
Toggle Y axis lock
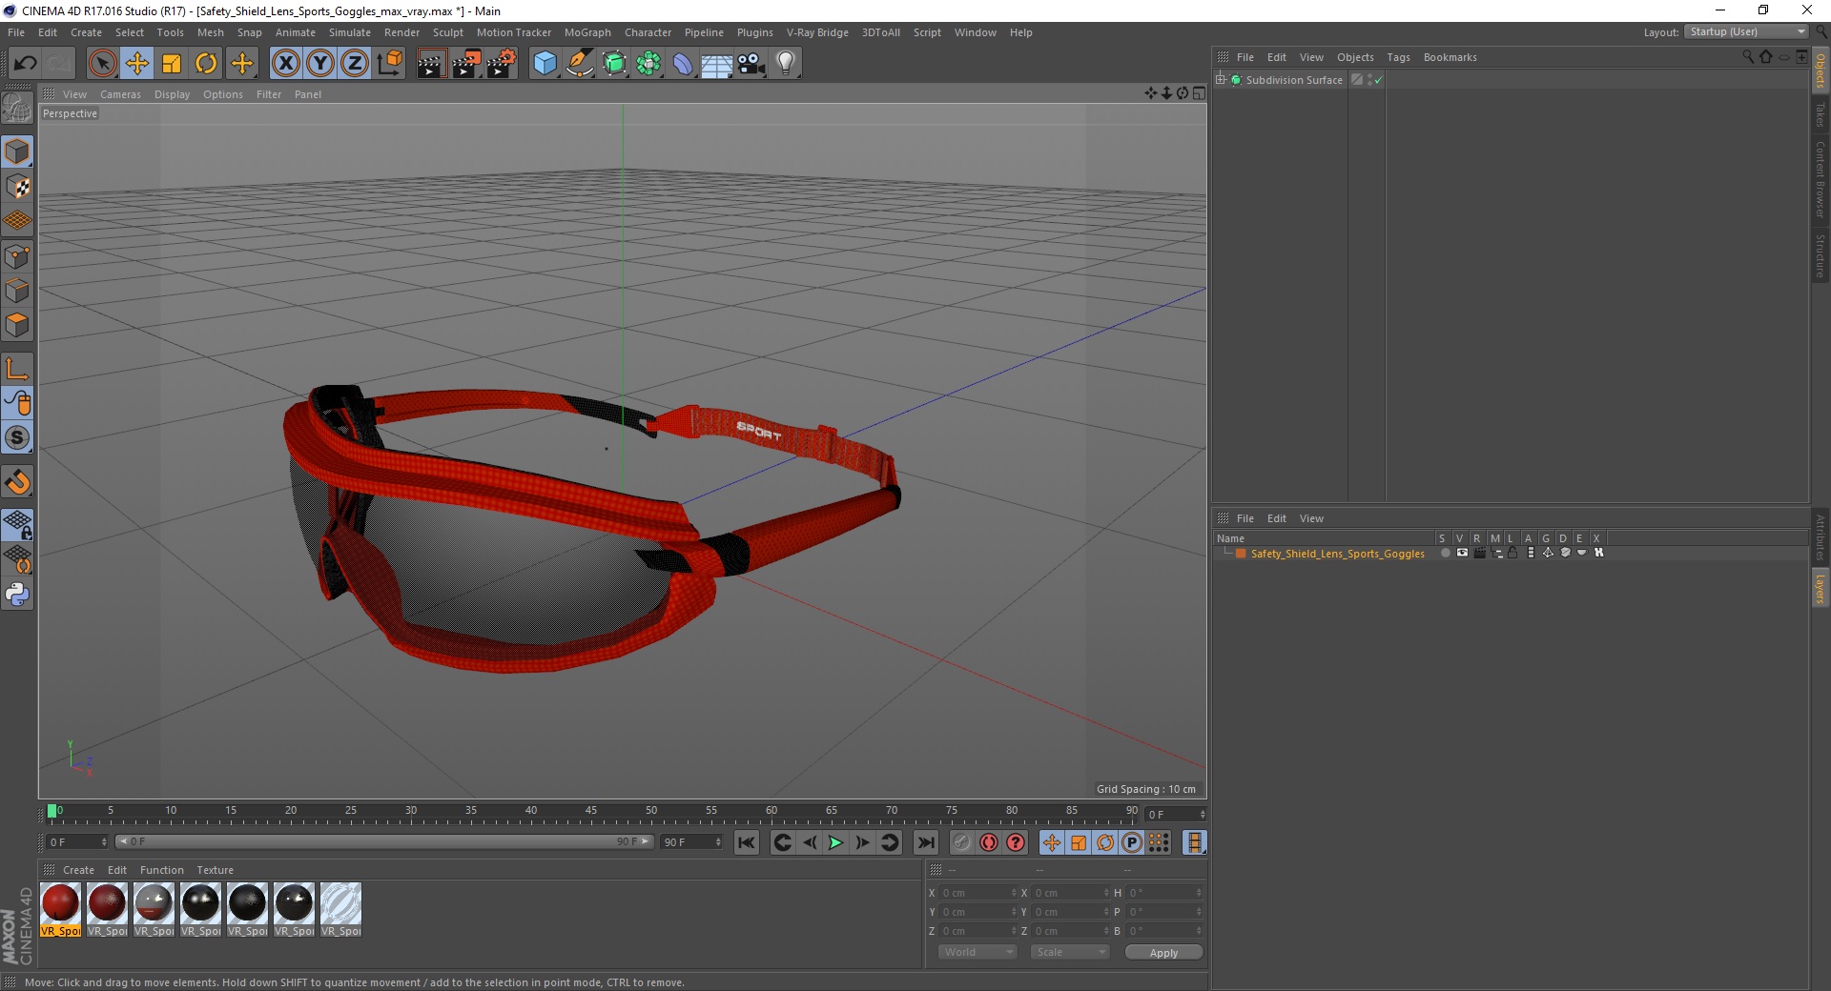coord(320,64)
